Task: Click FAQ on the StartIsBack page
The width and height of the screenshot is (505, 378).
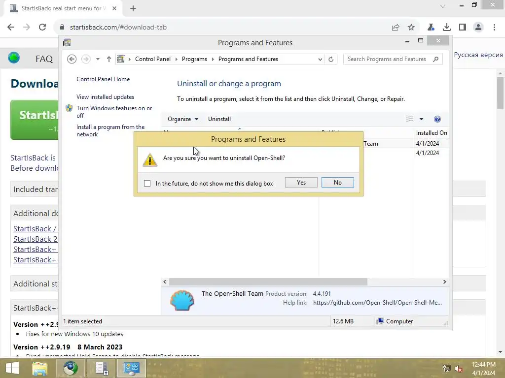Action: (44, 59)
